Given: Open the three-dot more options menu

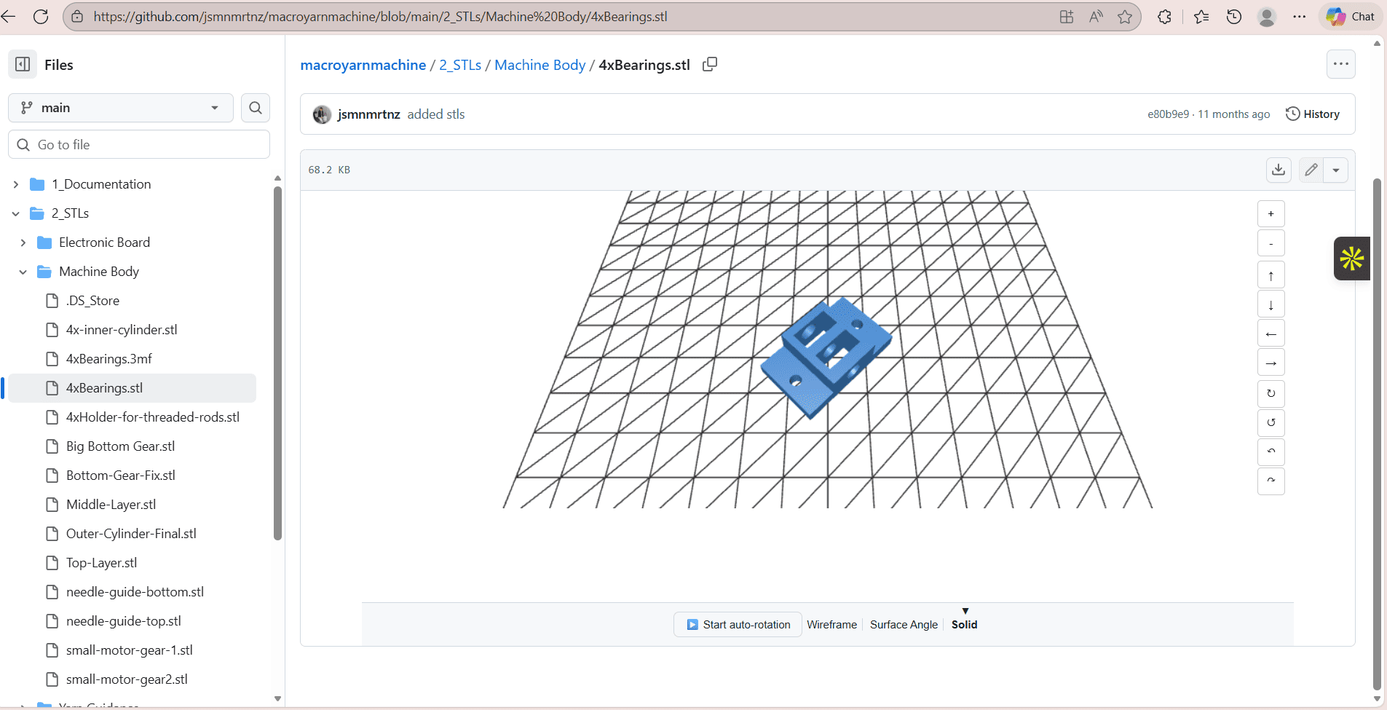Looking at the screenshot, I should (1341, 64).
